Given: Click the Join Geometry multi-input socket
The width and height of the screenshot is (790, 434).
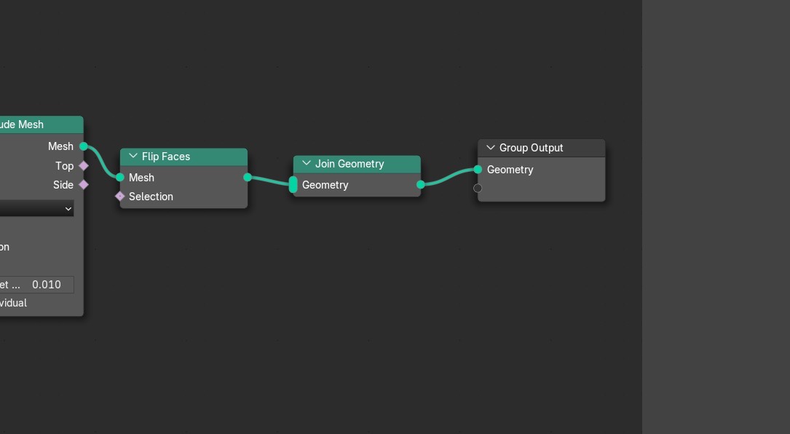Looking at the screenshot, I should pyautogui.click(x=293, y=185).
